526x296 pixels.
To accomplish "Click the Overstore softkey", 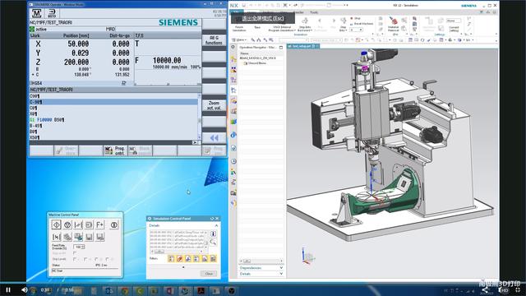I will [66, 150].
